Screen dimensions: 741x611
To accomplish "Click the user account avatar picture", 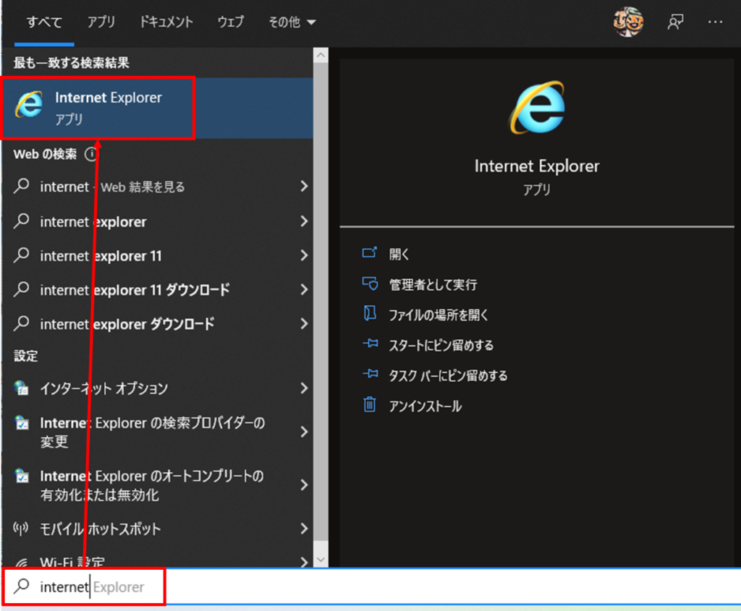I will click(x=628, y=22).
